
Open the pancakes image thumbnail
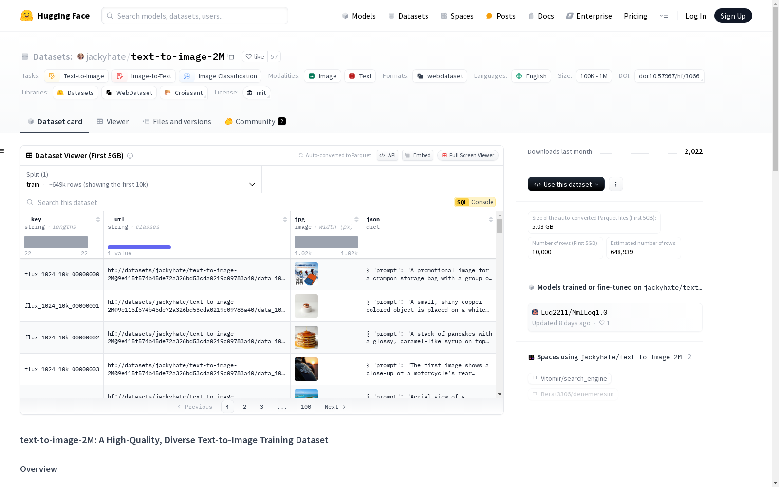(306, 337)
